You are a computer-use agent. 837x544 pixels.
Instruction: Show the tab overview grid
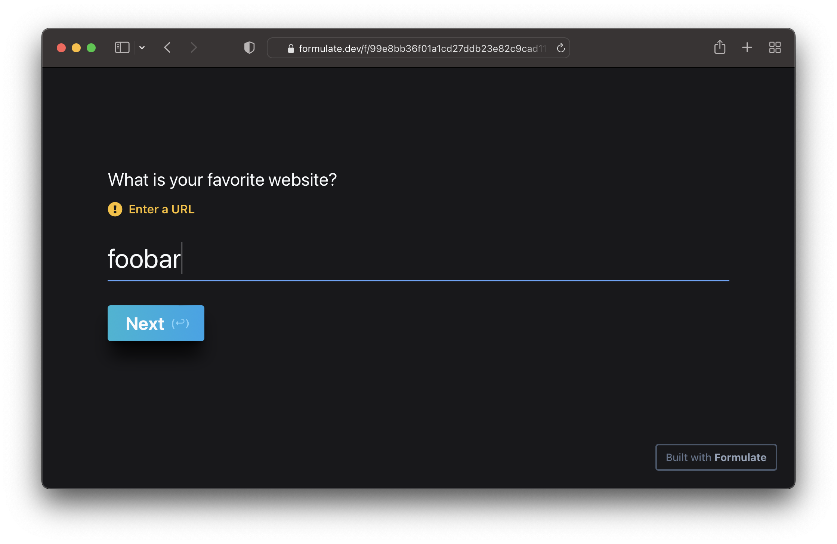click(775, 47)
